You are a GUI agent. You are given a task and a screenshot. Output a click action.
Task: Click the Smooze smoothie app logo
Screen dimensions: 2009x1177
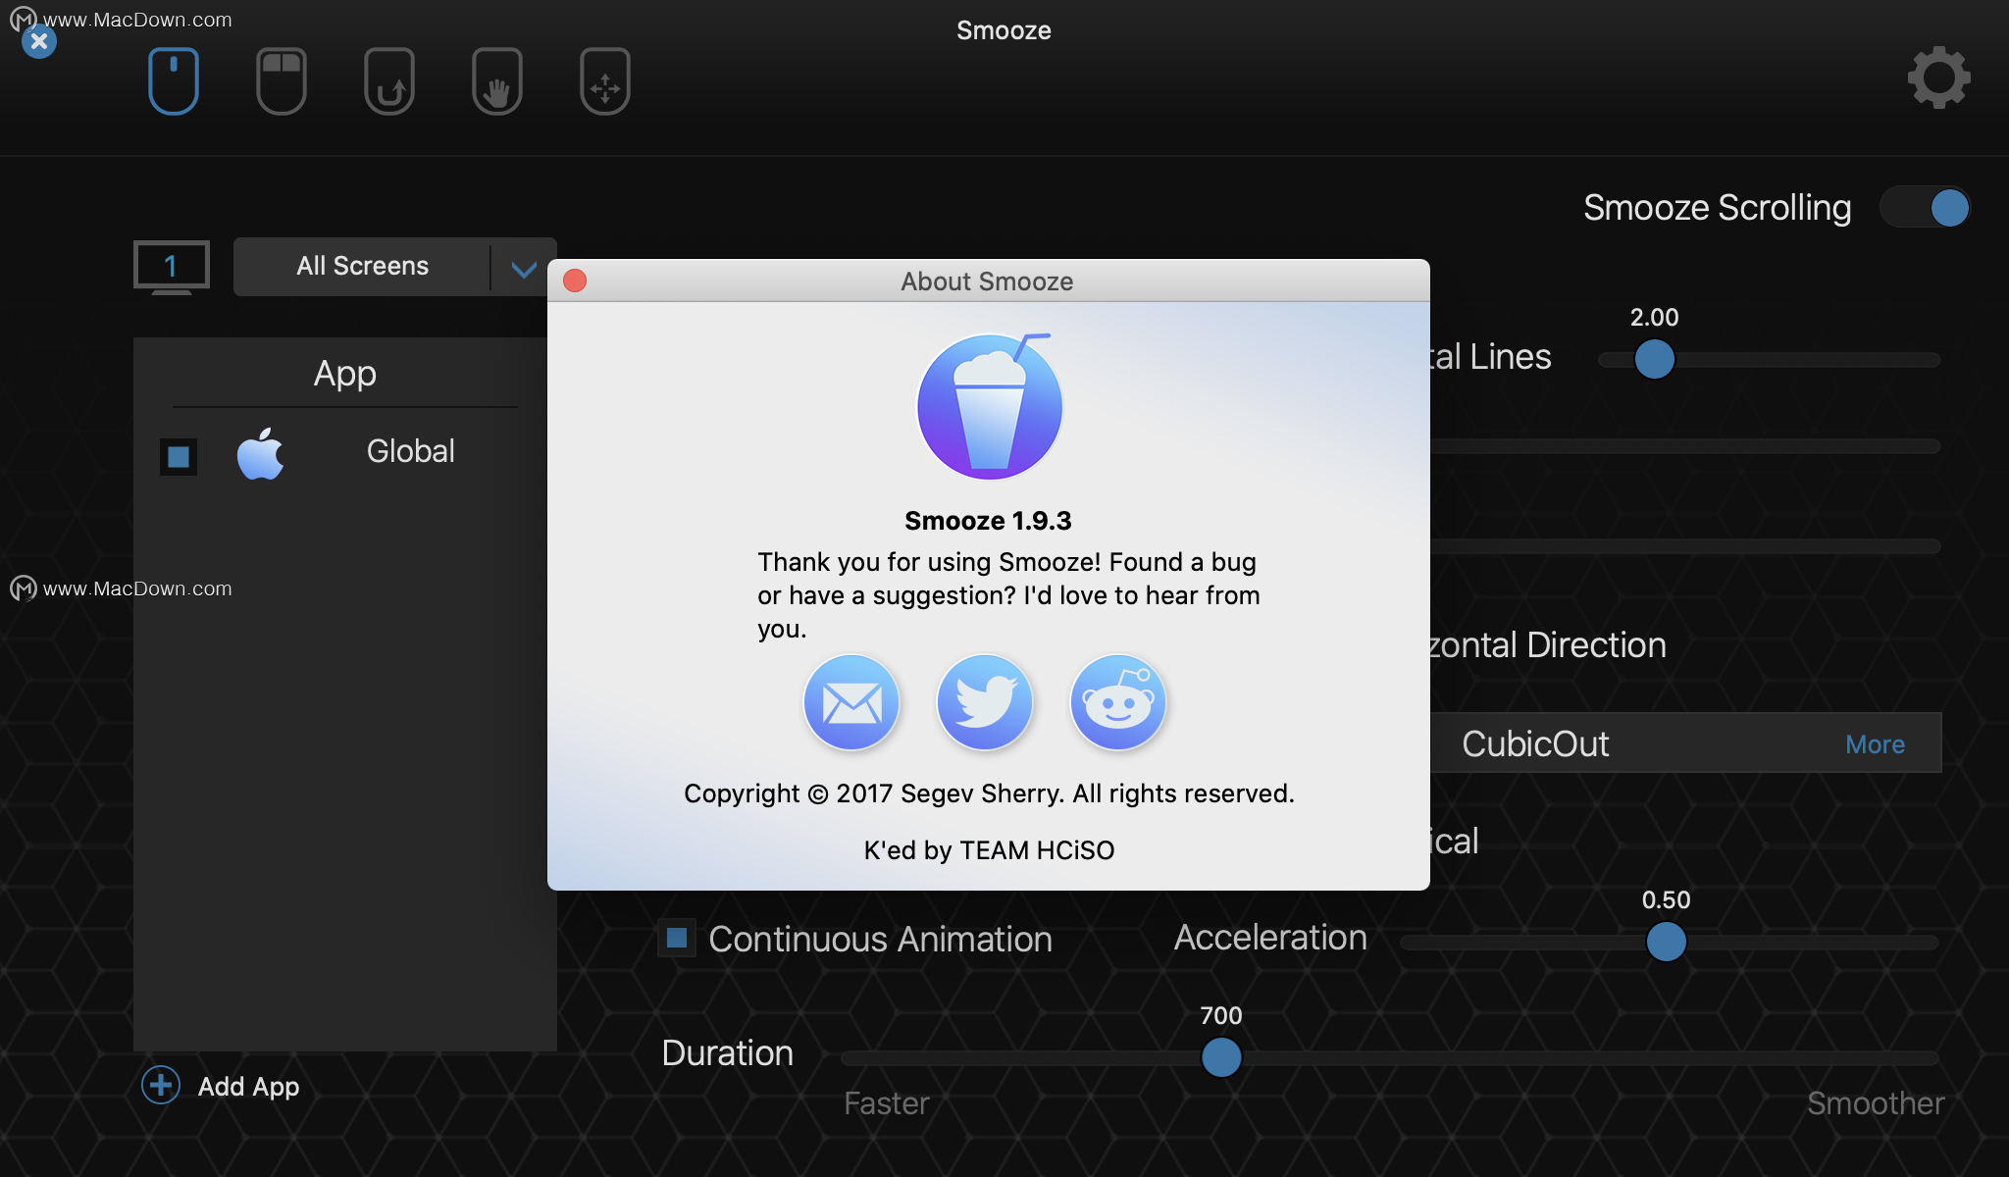990,406
